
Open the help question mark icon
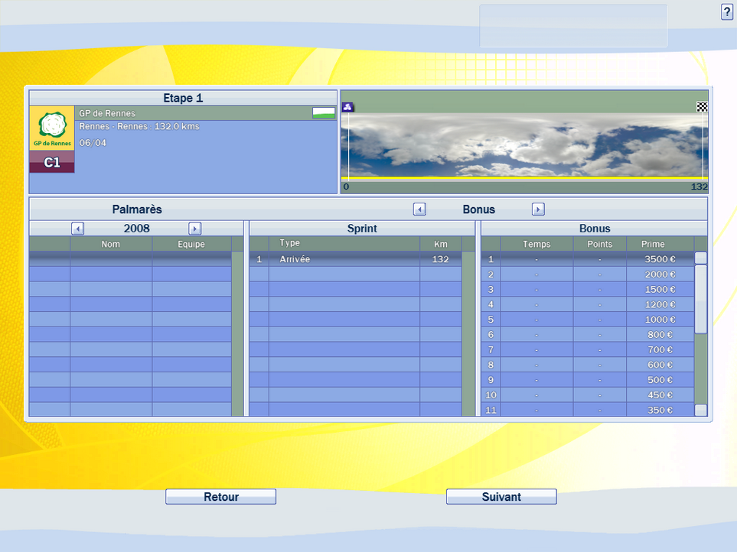(726, 12)
